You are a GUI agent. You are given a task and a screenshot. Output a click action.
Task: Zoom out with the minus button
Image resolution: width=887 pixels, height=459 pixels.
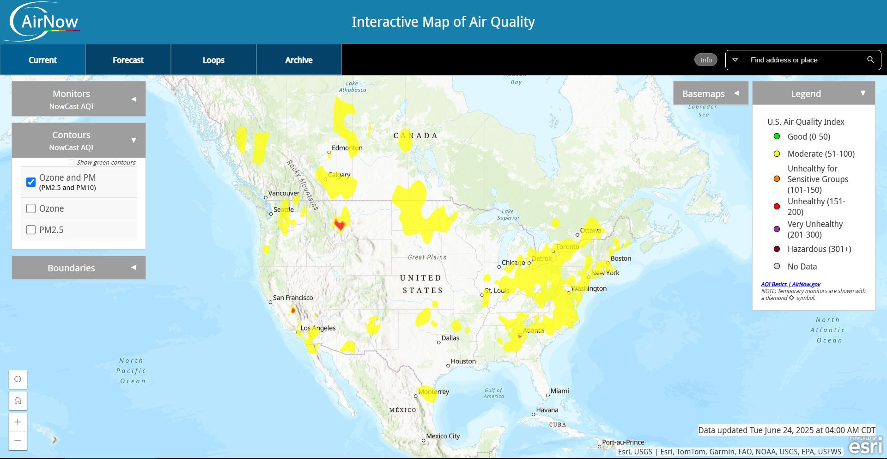[18, 441]
